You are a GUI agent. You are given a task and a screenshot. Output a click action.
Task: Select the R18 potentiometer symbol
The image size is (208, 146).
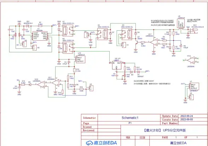[125, 75]
